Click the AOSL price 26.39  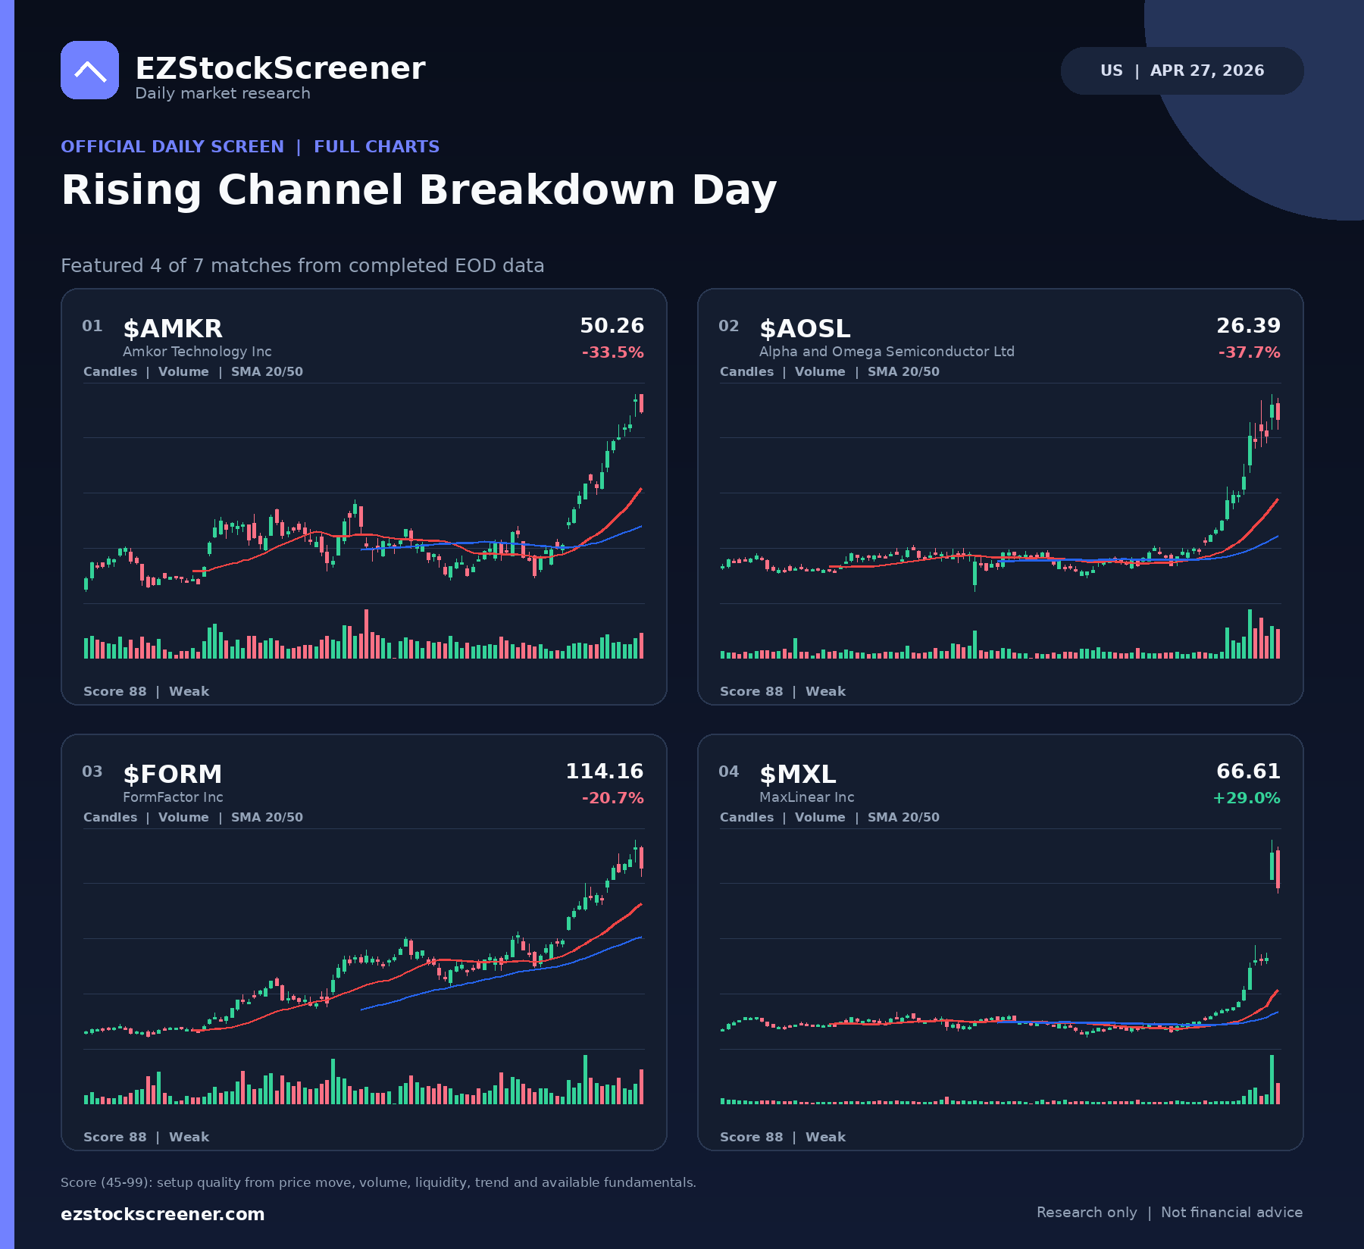click(1248, 326)
